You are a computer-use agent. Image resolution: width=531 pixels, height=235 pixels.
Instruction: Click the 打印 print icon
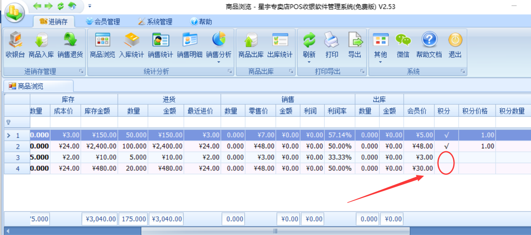pyautogui.click(x=332, y=45)
